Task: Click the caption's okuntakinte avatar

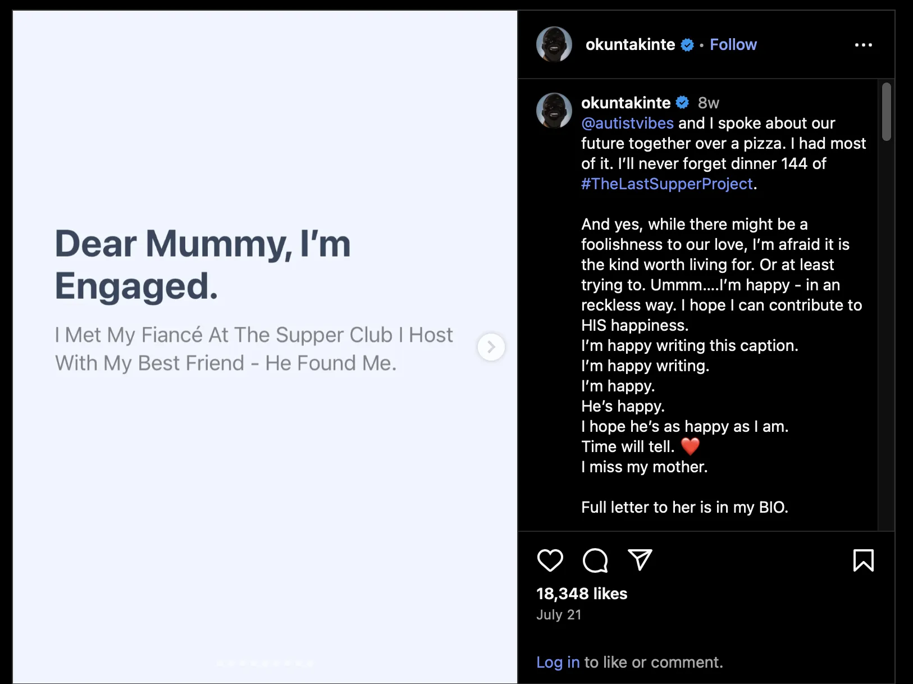Action: click(x=554, y=110)
